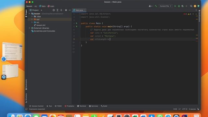Run class Main from gutter arrow
Viewport: 208px width, 117px height.
coord(77,23)
